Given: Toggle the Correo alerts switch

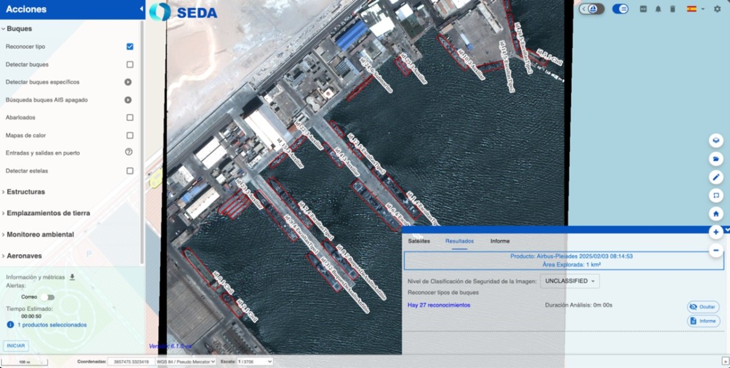Looking at the screenshot, I should pyautogui.click(x=47, y=297).
